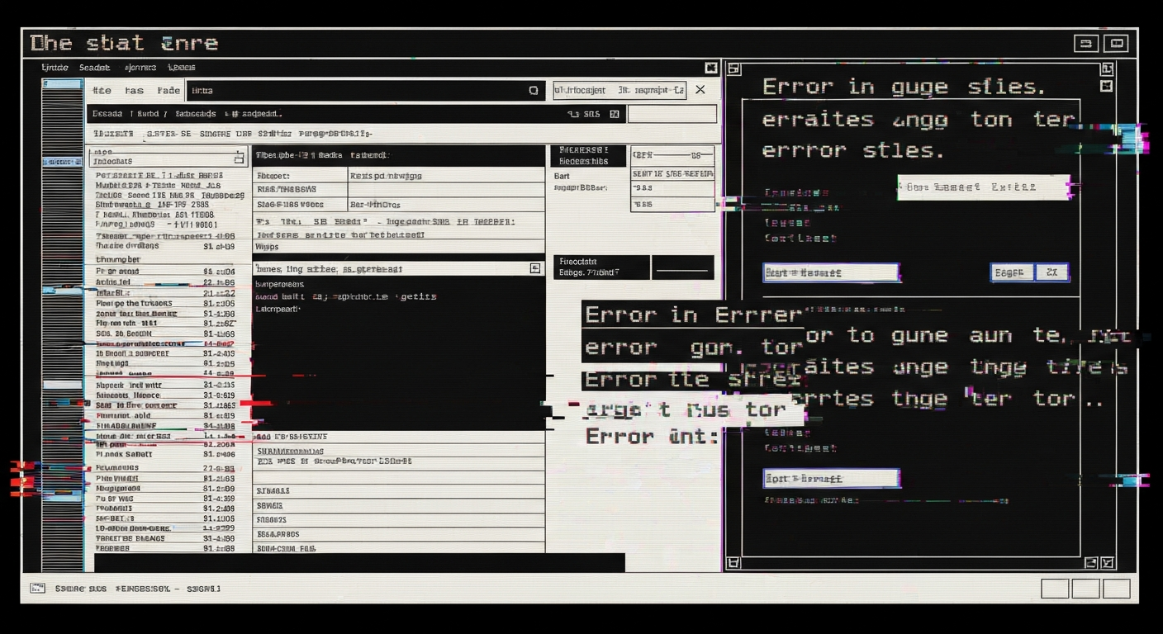
Task: Select the 'Fineodate' dark box
Action: coord(600,267)
